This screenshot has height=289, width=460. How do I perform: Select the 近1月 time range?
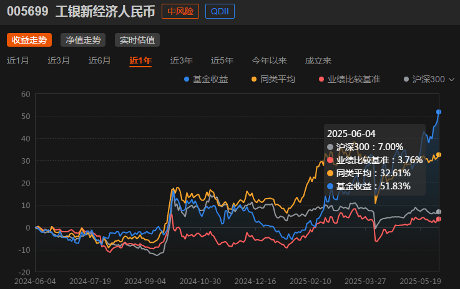click(x=18, y=60)
